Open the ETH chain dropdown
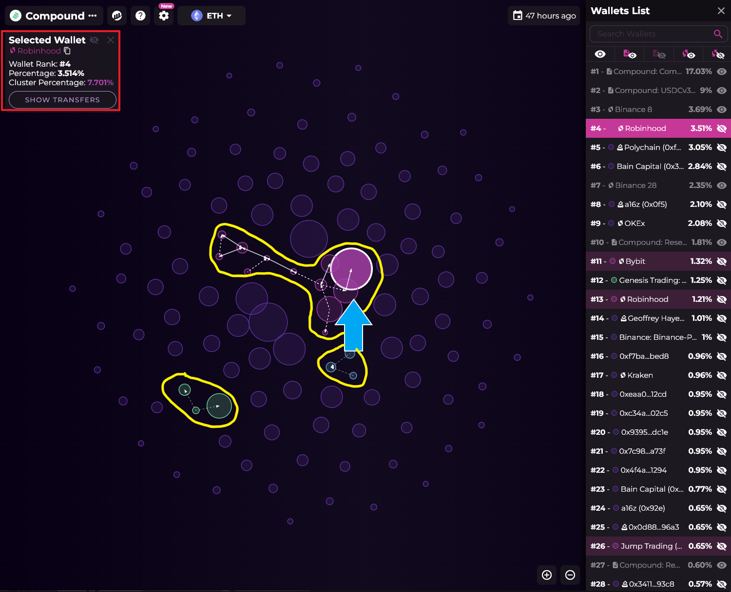 click(x=212, y=16)
